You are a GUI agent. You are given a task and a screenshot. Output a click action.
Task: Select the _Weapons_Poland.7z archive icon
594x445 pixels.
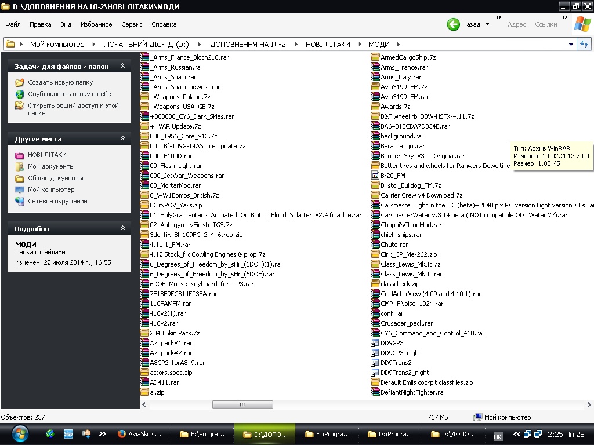(144, 97)
